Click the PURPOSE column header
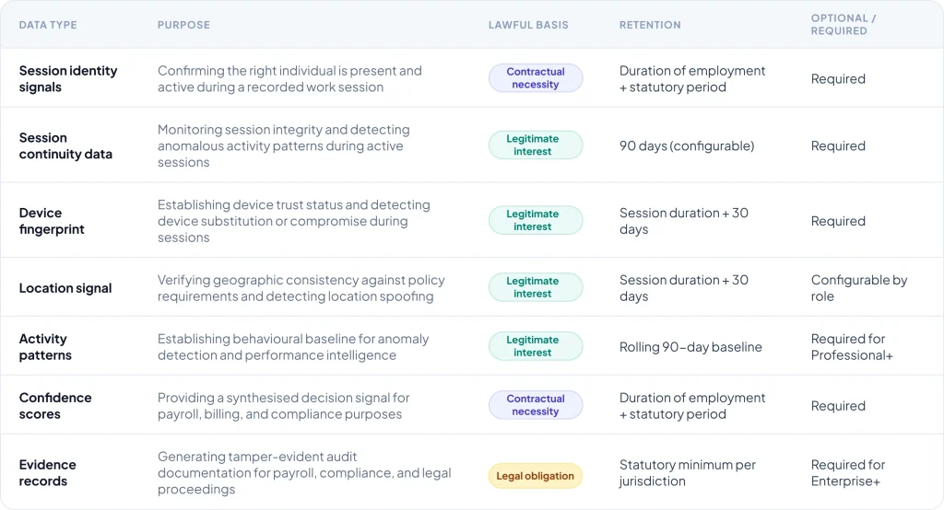The height and width of the screenshot is (510, 944). 183,25
